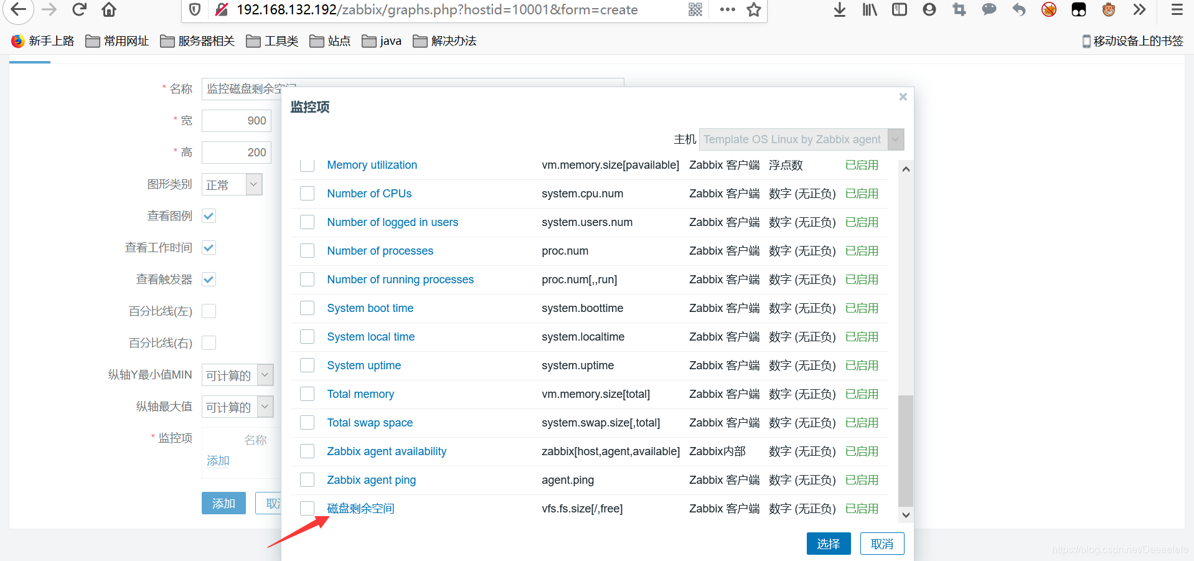
Task: Open the library bookshelf icon
Action: (x=870, y=9)
